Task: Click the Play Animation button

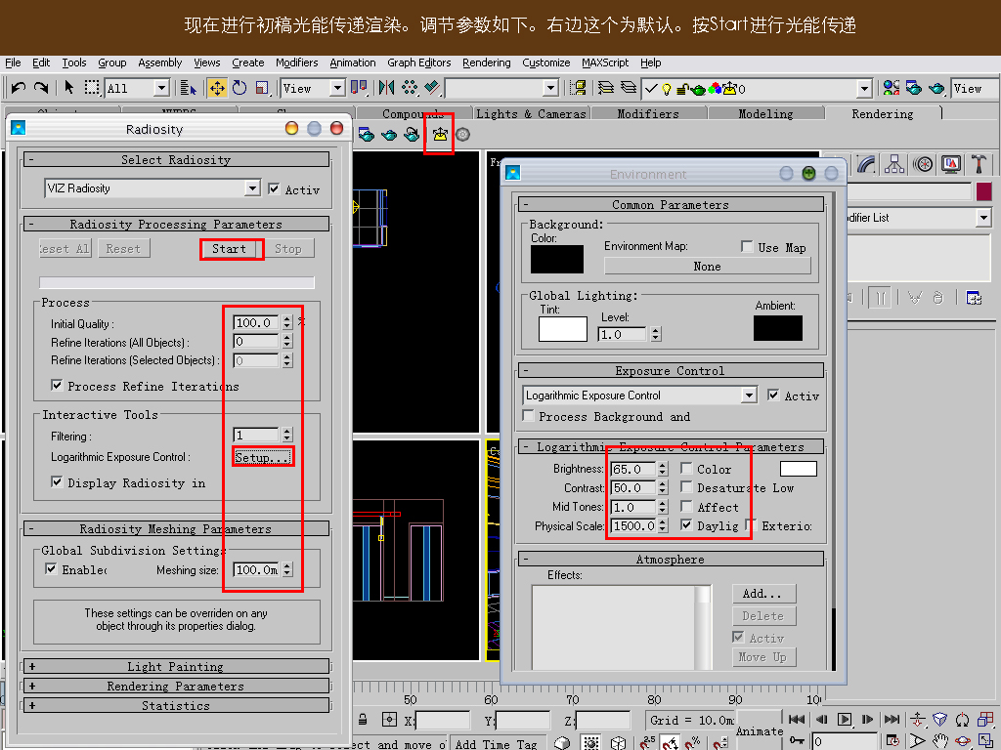Action: (844, 720)
